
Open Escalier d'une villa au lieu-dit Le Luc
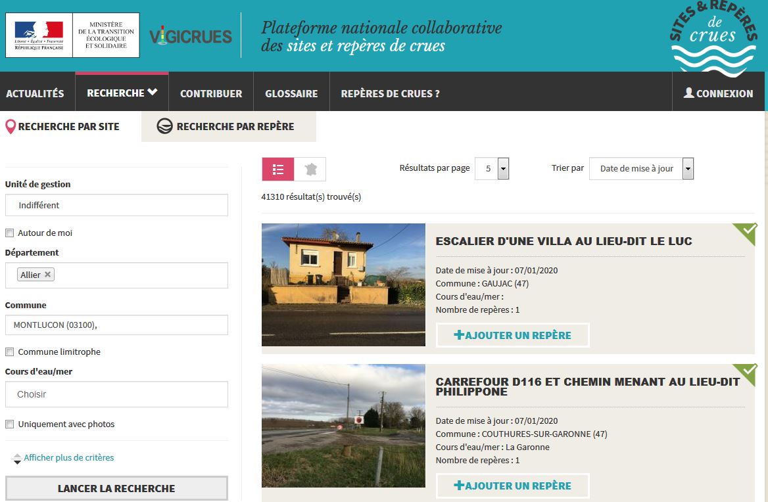coord(564,241)
